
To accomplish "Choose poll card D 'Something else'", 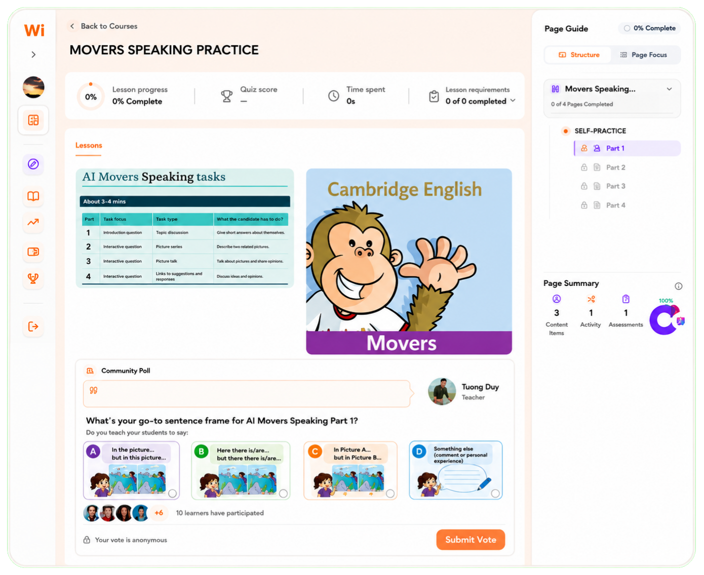I will (456, 471).
